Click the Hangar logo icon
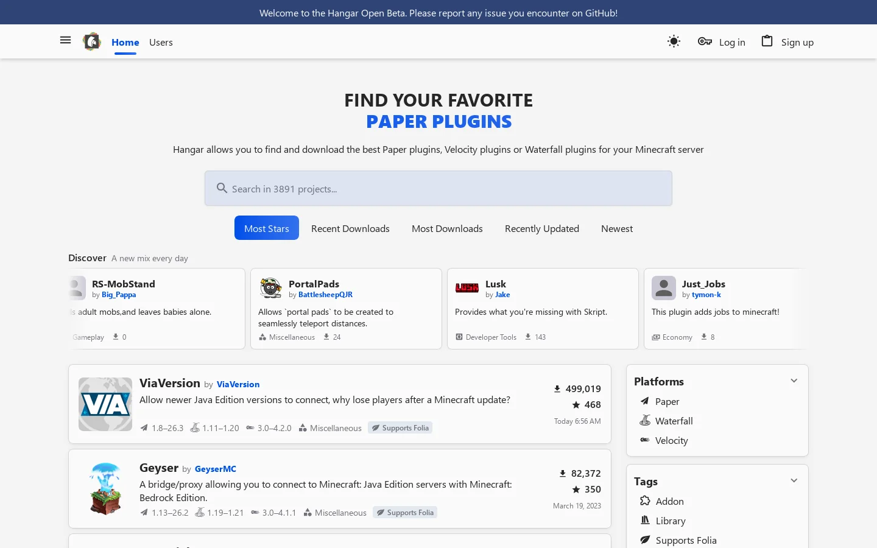 click(92, 41)
